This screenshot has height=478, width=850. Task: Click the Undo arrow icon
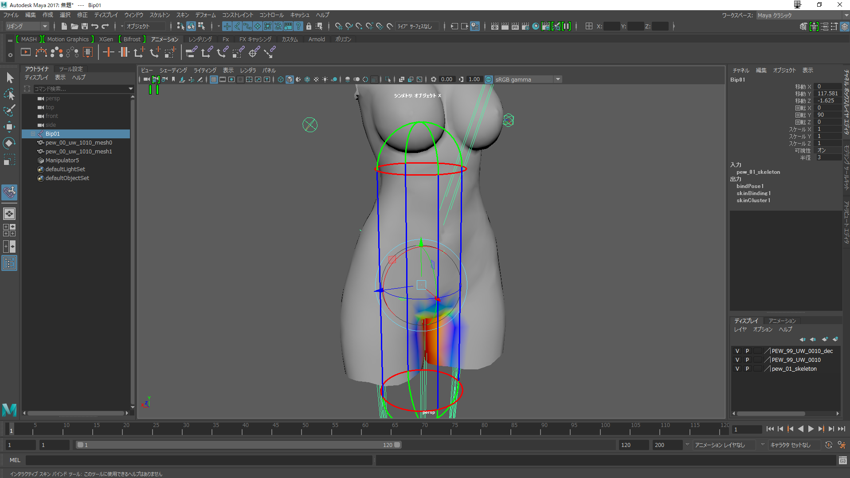(95, 27)
